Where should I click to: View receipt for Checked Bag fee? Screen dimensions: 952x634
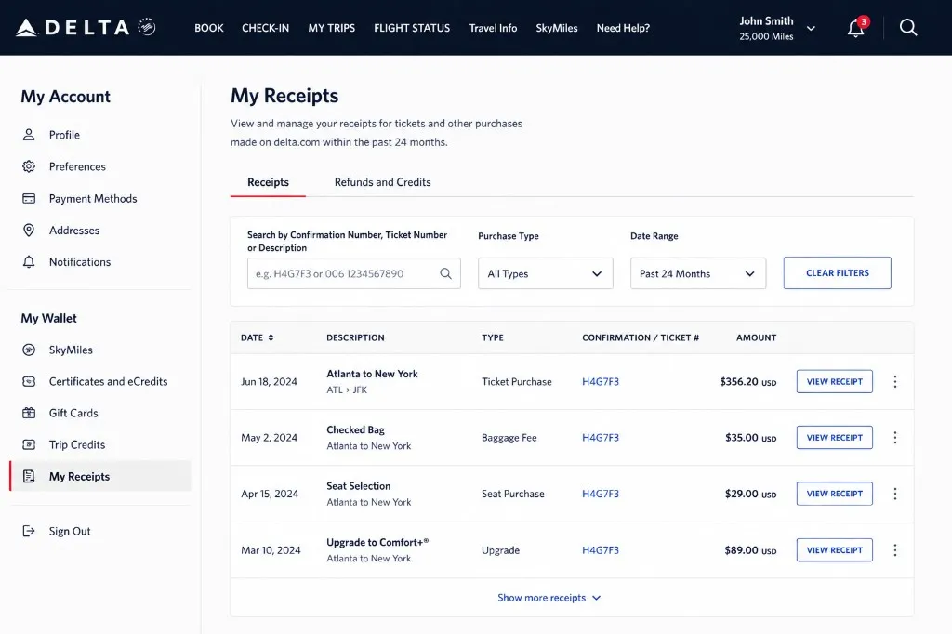(834, 437)
